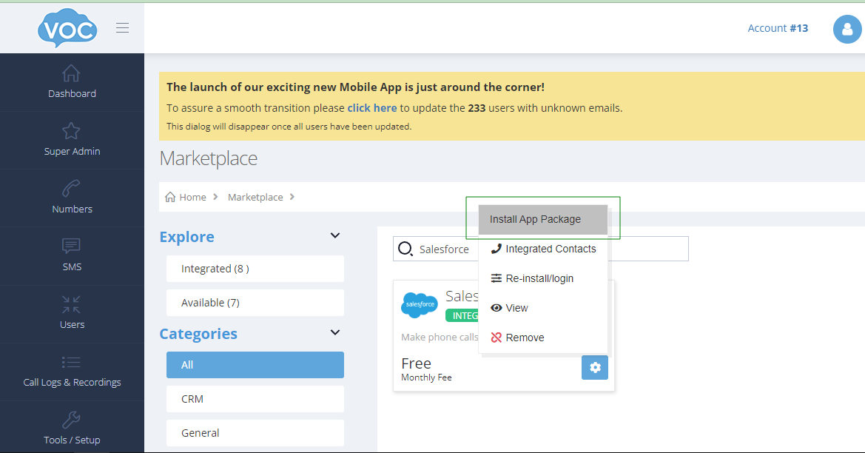Collapse the Categories section
Screen dimensions: 865x453
[335, 332]
